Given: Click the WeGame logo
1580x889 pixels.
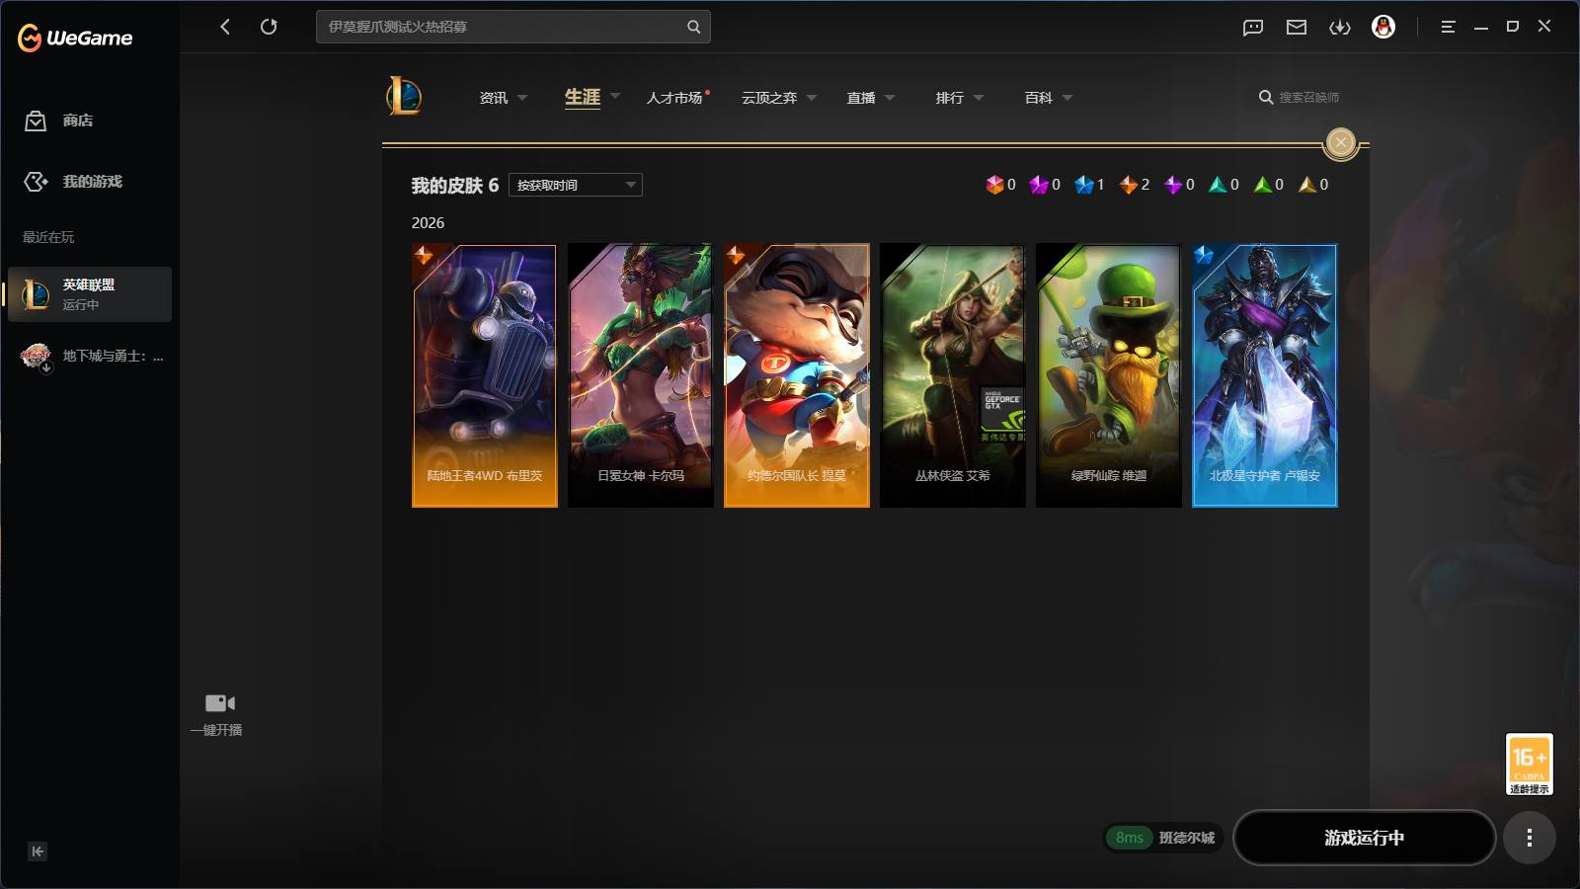Looking at the screenshot, I should [x=75, y=38].
